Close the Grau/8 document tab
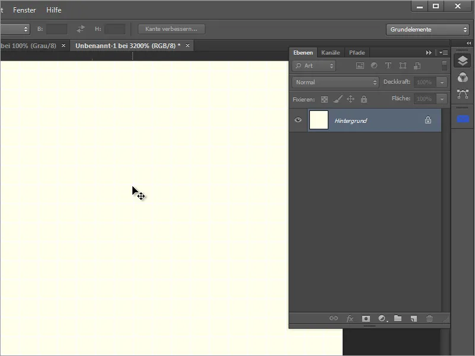This screenshot has width=475, height=356. click(64, 46)
